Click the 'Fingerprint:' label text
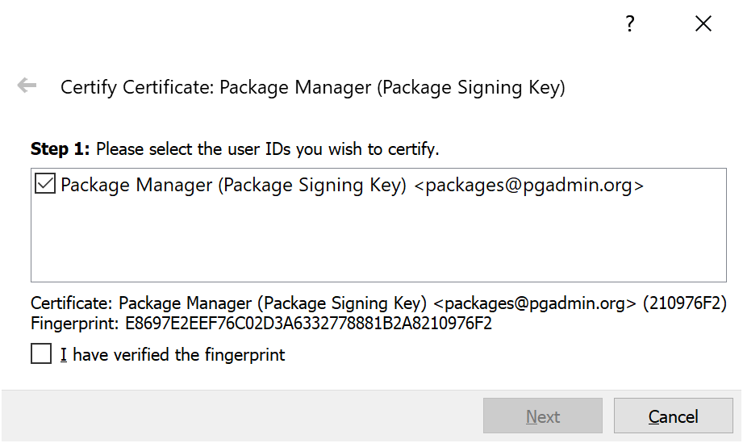 [74, 324]
